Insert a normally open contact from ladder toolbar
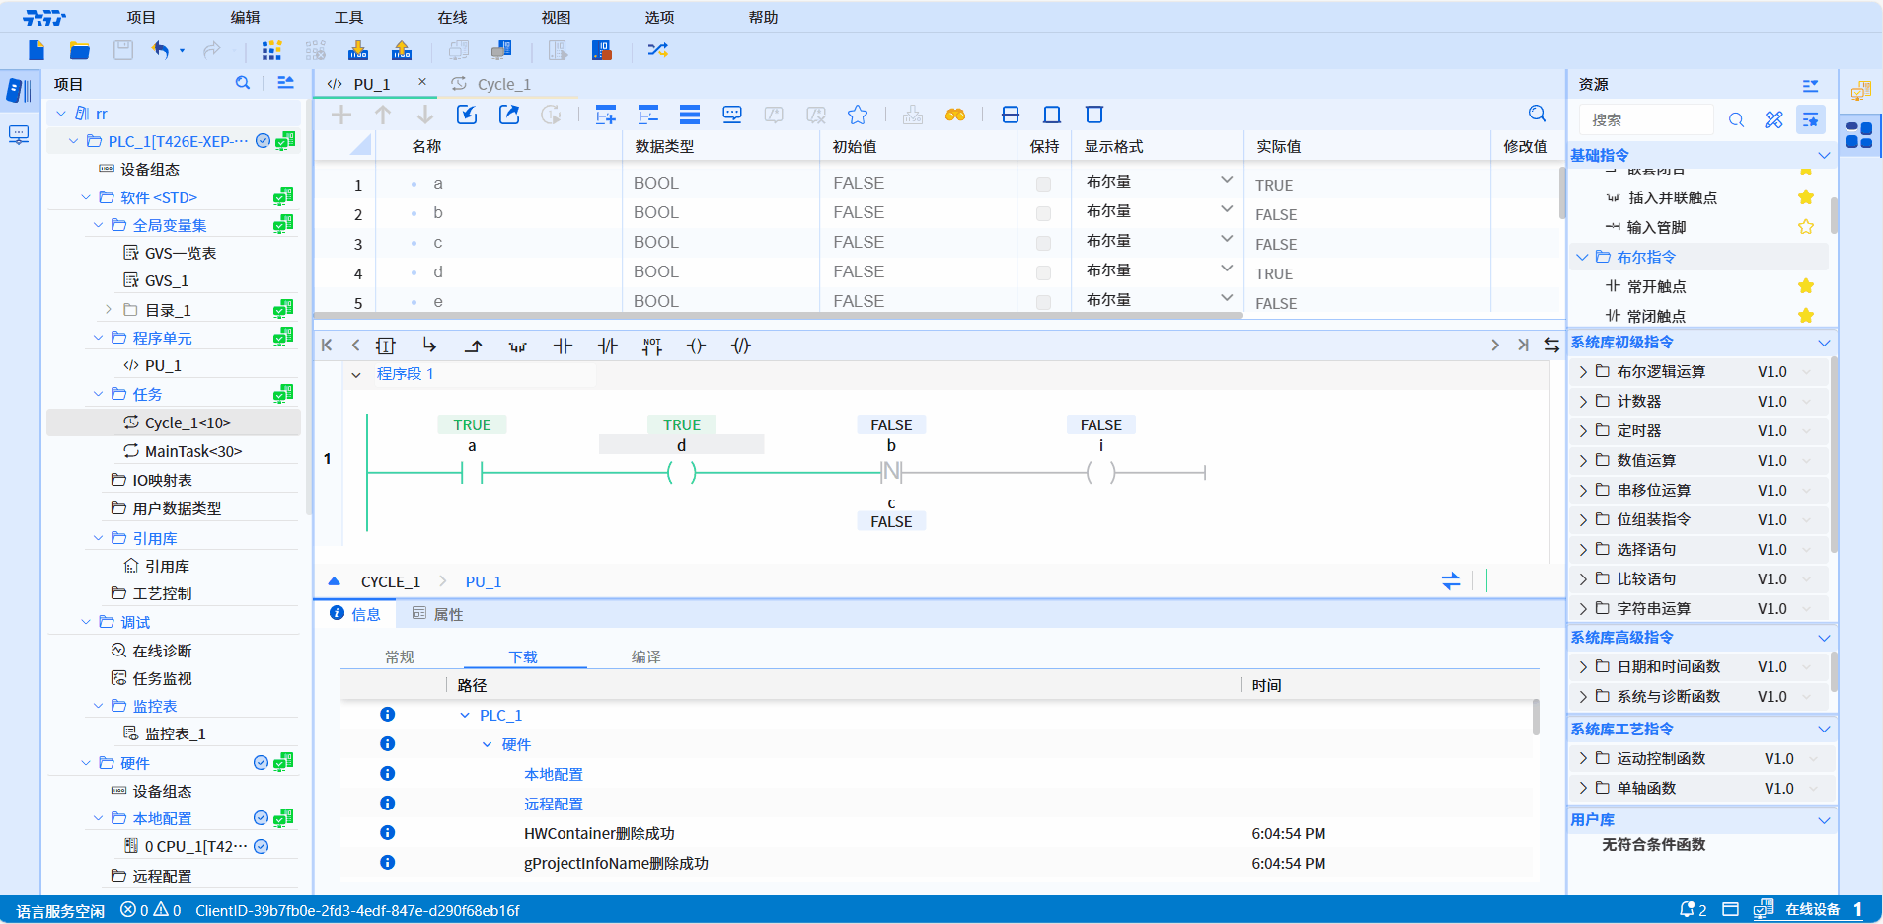The image size is (1883, 924). coord(563,346)
